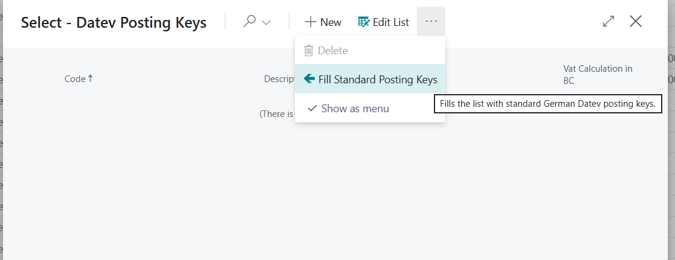Viewport: 675px width, 260px height.
Task: Click the search magnifier icon
Action: [249, 22]
